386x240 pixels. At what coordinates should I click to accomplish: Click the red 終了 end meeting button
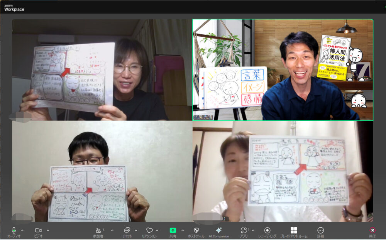(x=372, y=230)
